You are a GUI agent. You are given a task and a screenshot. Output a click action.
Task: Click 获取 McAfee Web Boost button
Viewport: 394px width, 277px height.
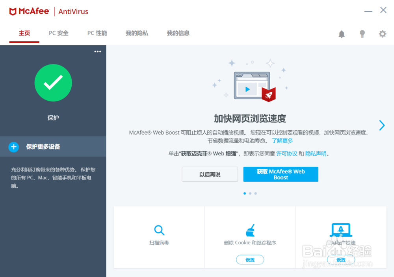281,174
